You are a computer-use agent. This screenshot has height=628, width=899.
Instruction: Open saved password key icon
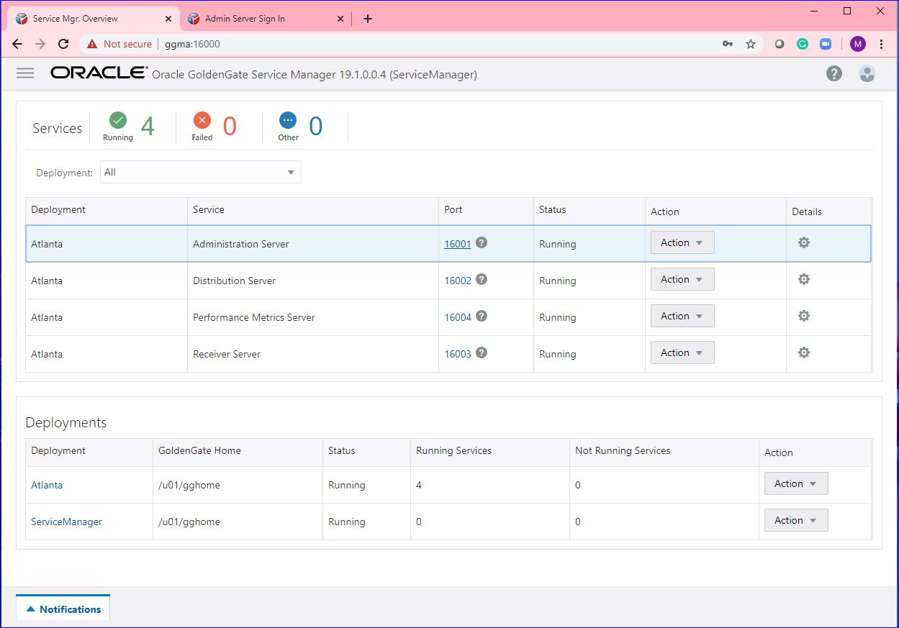point(728,44)
